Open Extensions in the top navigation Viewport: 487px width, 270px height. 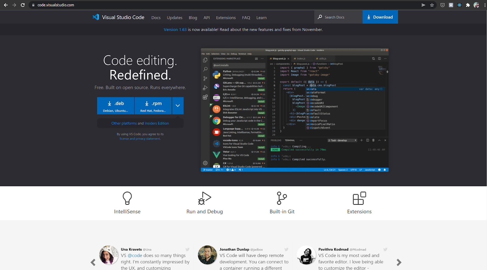click(x=226, y=18)
